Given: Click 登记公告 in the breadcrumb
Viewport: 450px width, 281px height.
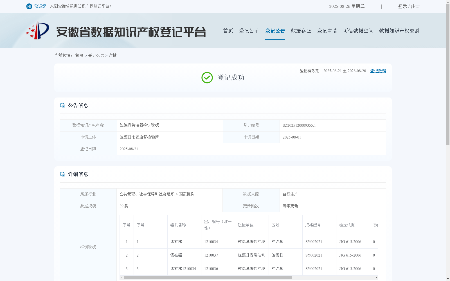Looking at the screenshot, I should coord(96,56).
